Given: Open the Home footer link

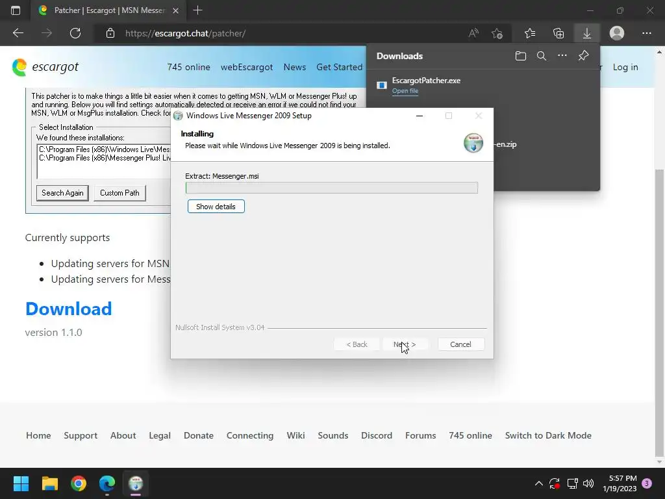Looking at the screenshot, I should coord(38,435).
